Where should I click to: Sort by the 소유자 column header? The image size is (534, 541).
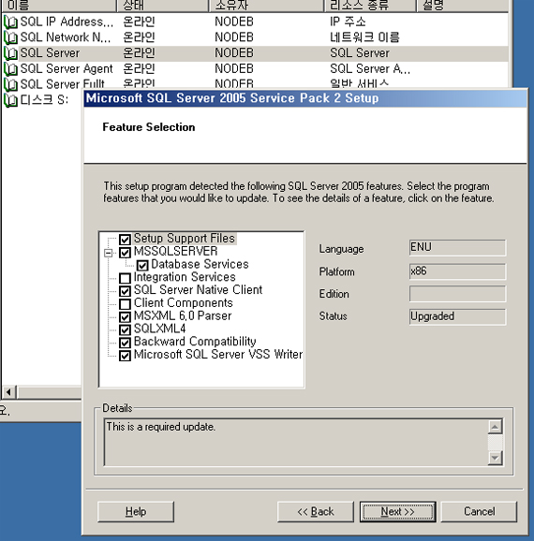click(266, 6)
